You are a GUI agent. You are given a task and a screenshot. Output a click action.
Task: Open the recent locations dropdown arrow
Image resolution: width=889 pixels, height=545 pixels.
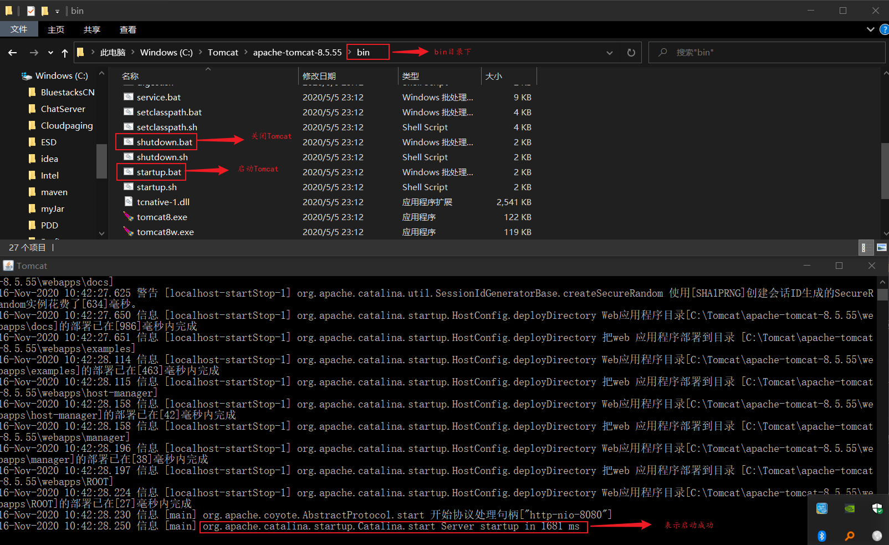(x=50, y=53)
